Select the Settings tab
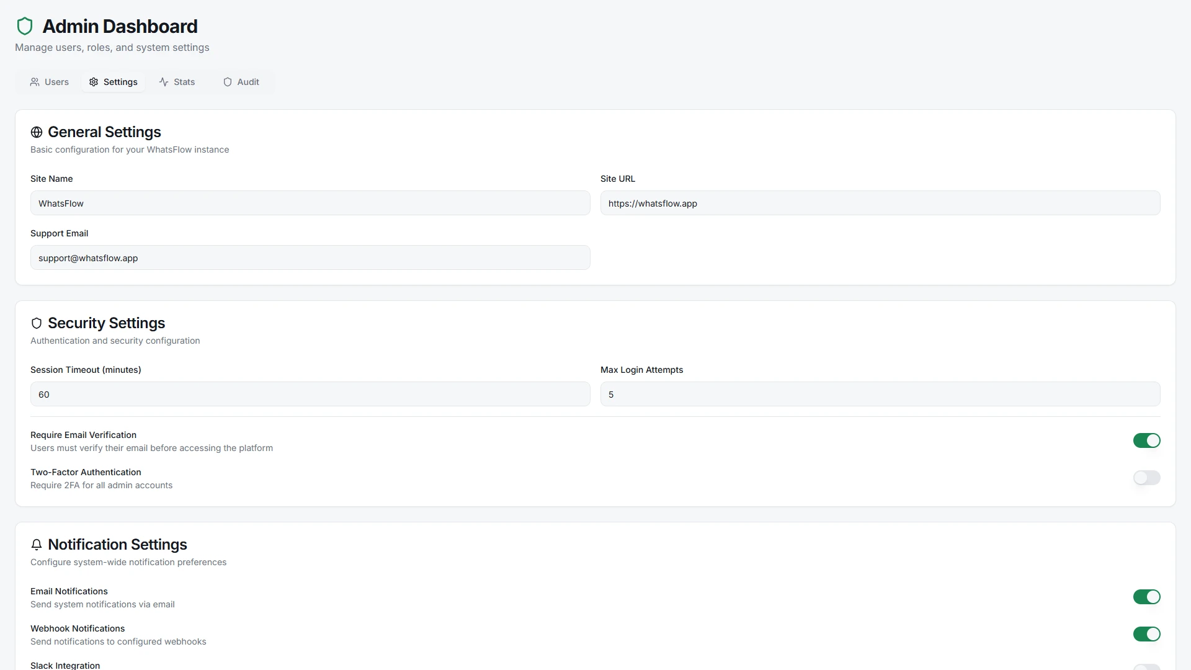Image resolution: width=1191 pixels, height=670 pixels. 114,82
